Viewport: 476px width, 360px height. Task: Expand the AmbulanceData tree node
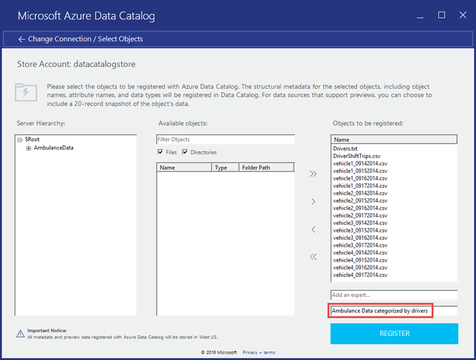click(x=29, y=148)
